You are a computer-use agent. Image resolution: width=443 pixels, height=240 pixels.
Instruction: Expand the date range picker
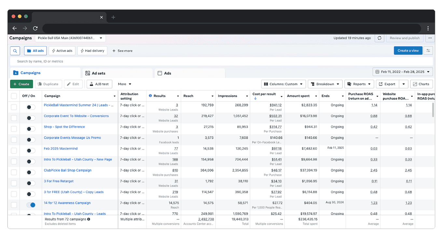click(x=403, y=72)
